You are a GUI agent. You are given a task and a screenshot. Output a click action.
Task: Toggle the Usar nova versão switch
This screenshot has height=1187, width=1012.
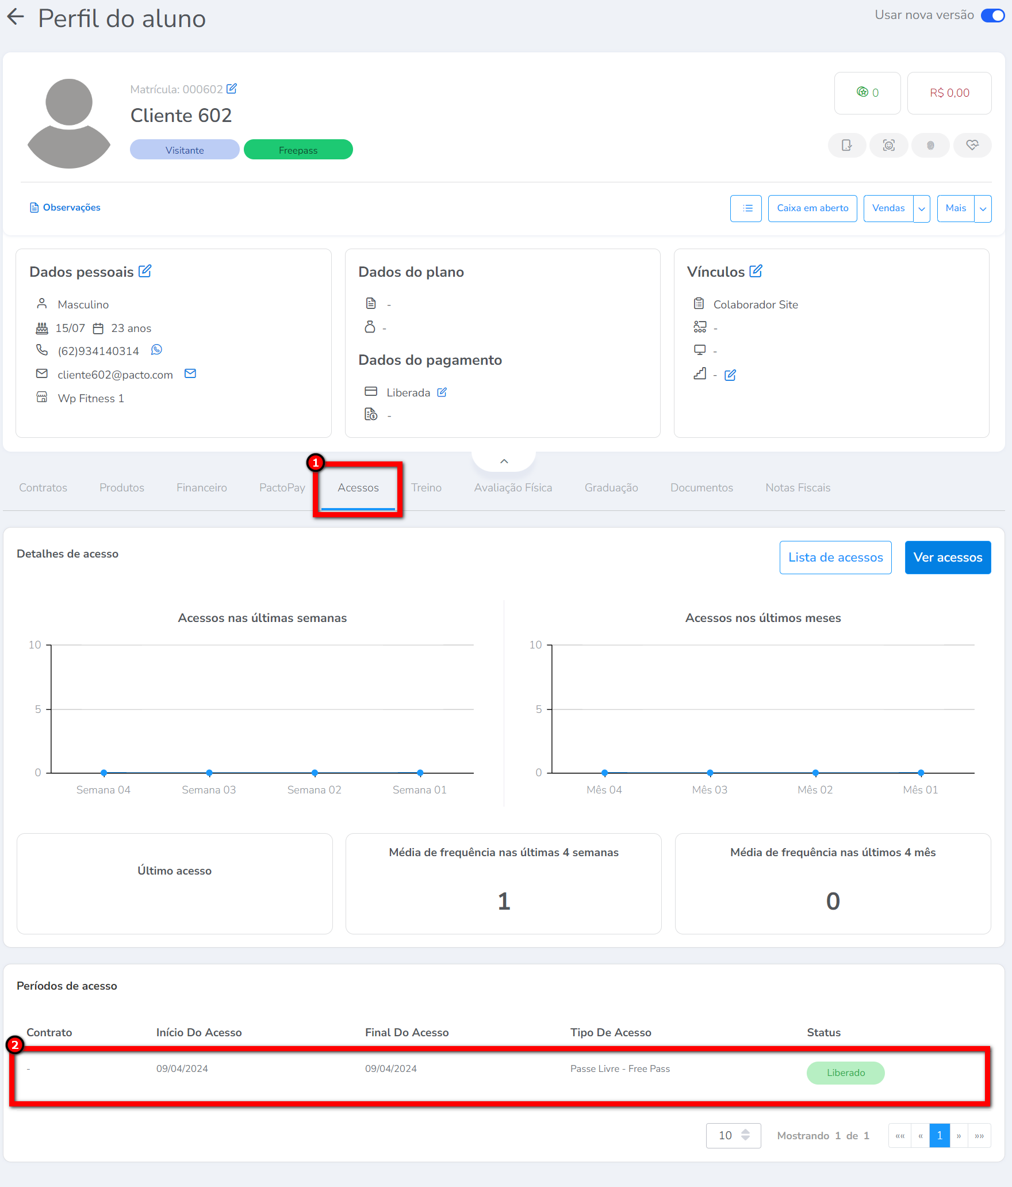(992, 16)
